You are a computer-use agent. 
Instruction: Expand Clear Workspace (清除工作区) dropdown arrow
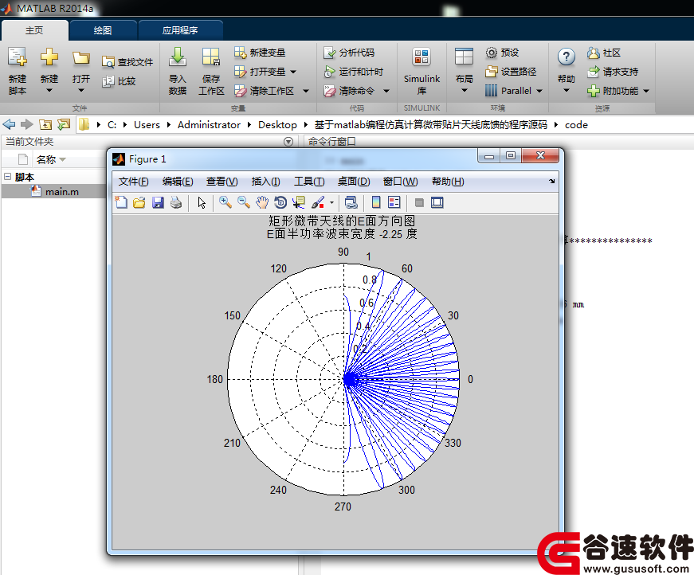pyautogui.click(x=306, y=91)
